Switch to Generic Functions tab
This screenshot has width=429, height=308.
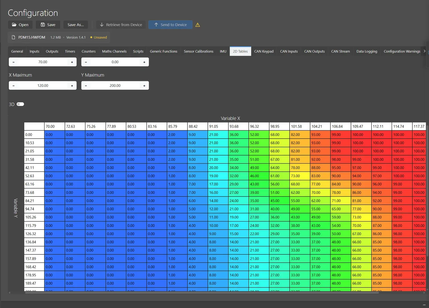click(164, 51)
